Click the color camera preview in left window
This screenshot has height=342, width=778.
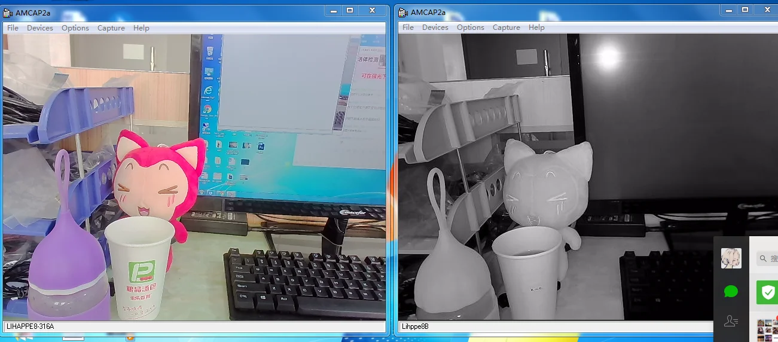(194, 177)
